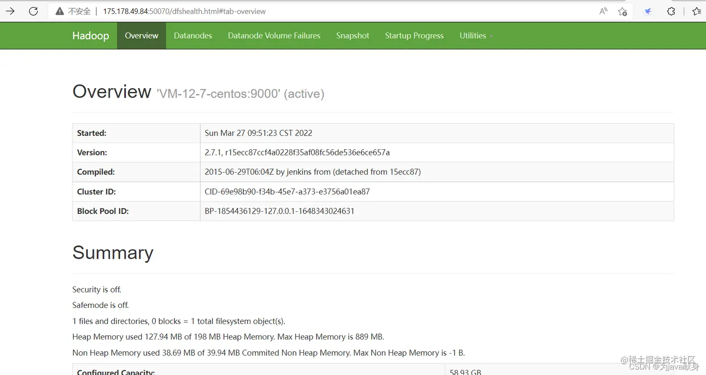Click the Safemode is off text
Screen dimensions: 706x375
[100, 306]
